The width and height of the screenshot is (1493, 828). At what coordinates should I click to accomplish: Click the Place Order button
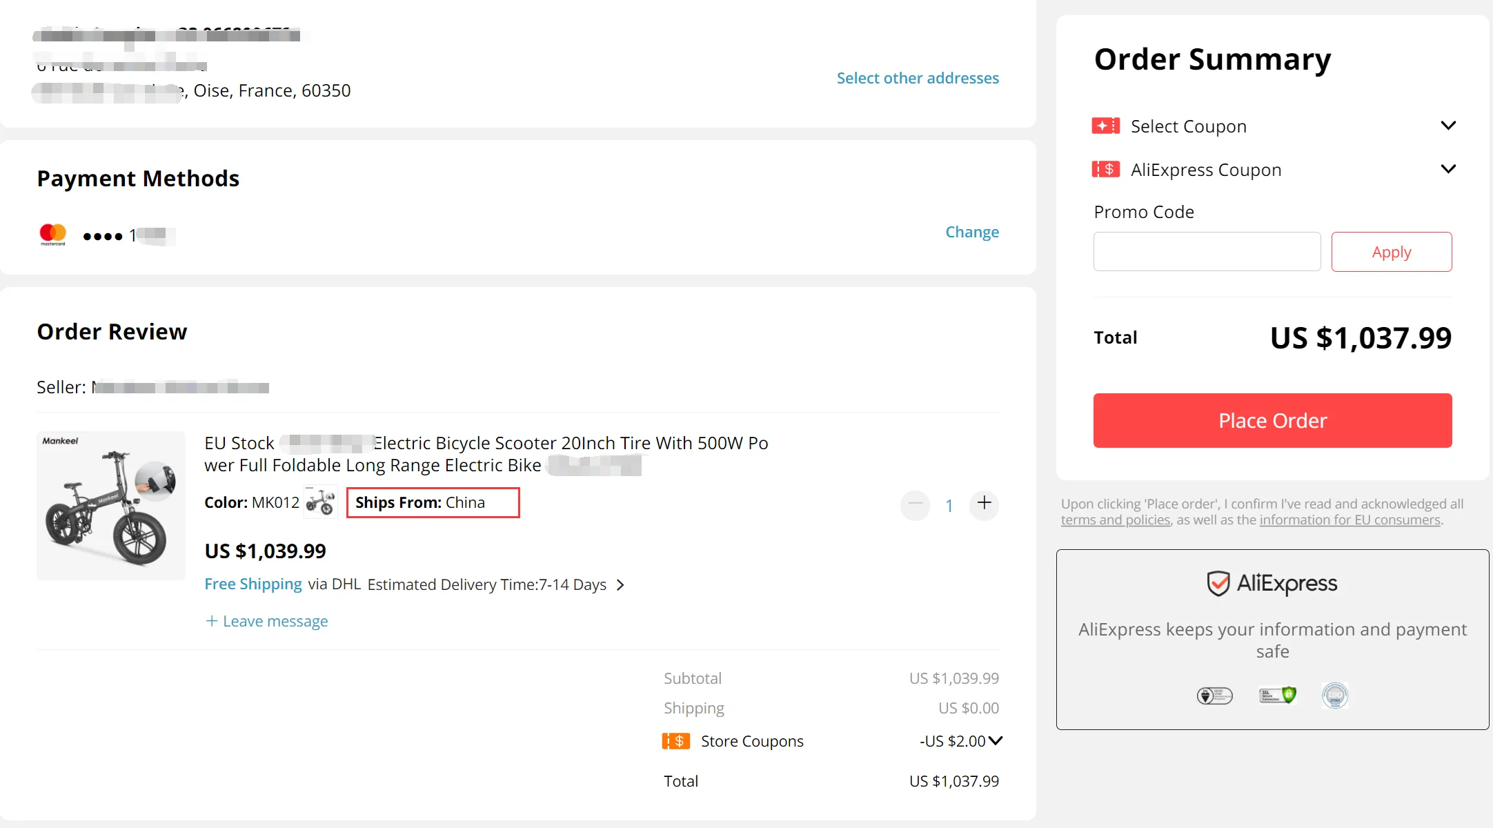pyautogui.click(x=1272, y=420)
